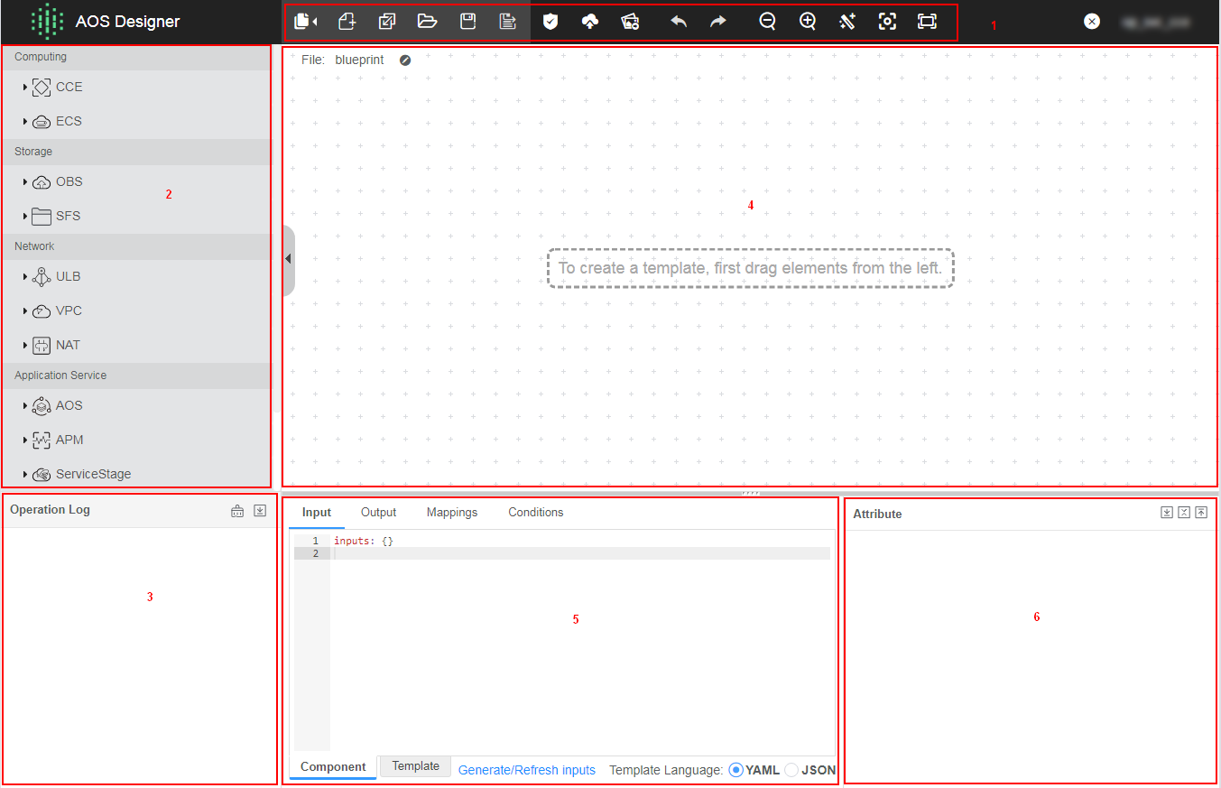Undo the last canvas action
Screen dimensions: 1221x788
point(679,22)
